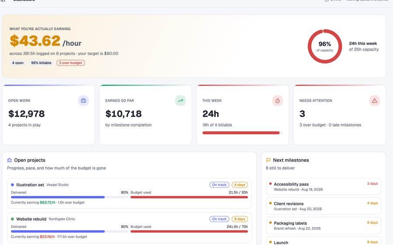
Task: Click '4 days' label on Client revisions
Action: (x=372, y=203)
